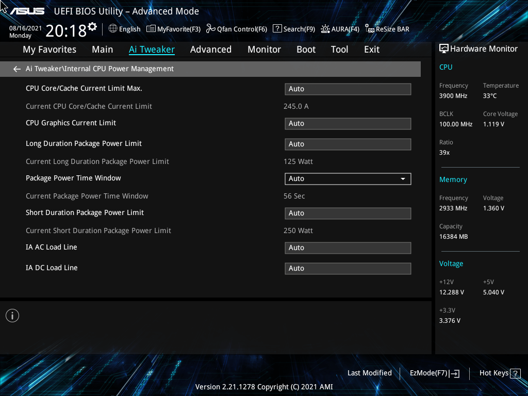528x396 pixels.
Task: Click 2933 MHz memory frequency value
Action: [x=453, y=208]
